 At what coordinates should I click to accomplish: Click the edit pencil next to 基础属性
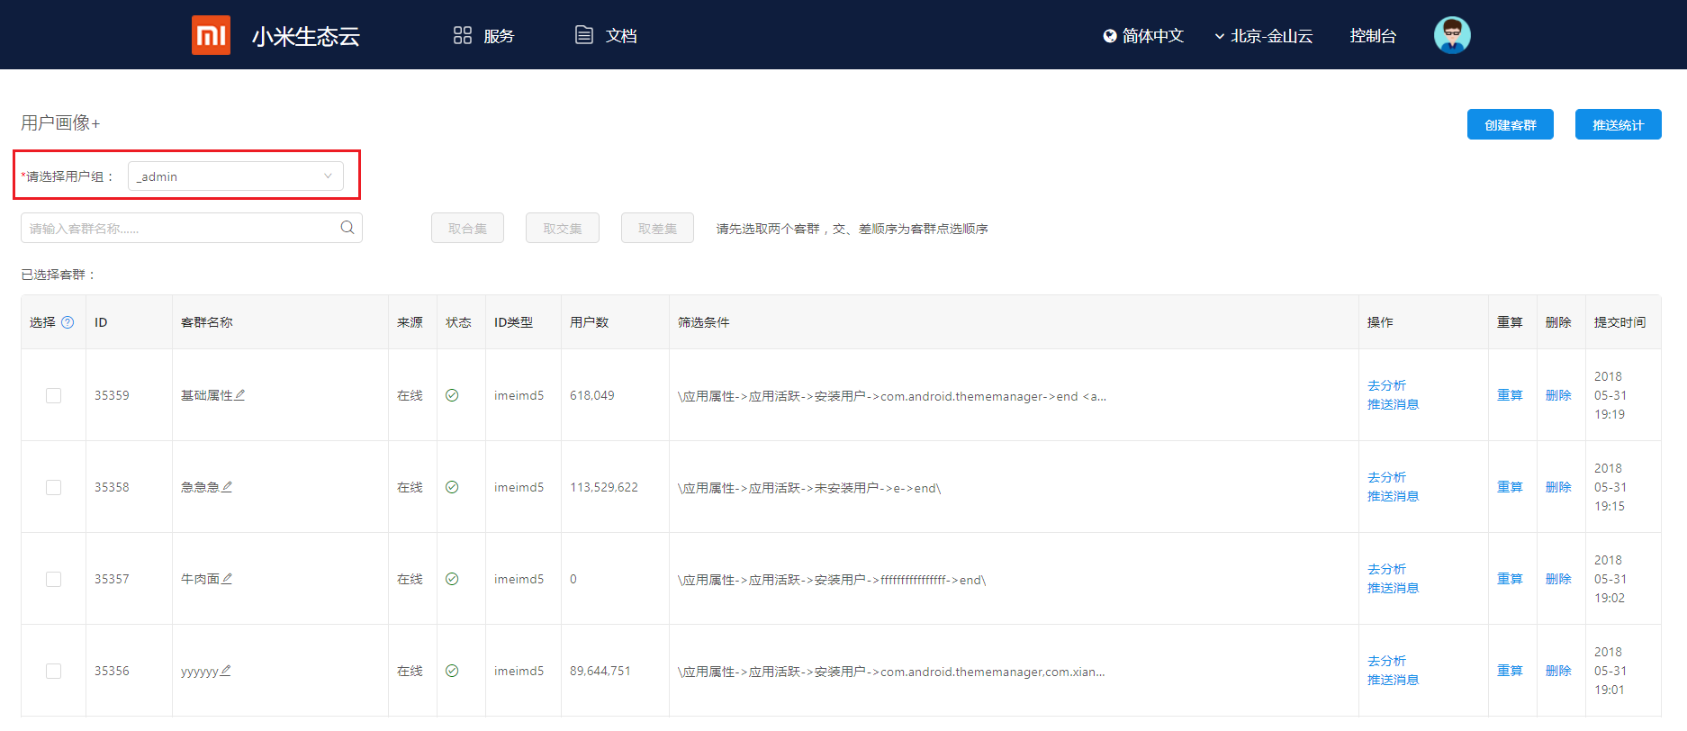pyautogui.click(x=240, y=395)
